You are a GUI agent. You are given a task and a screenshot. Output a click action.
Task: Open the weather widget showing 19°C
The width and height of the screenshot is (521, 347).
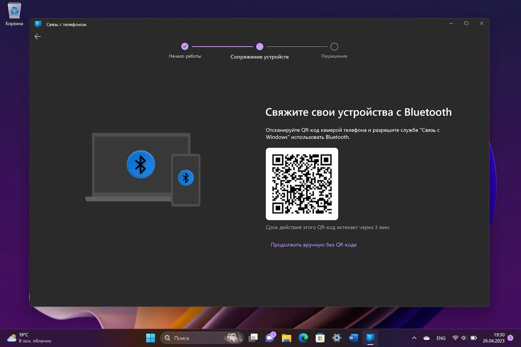29,338
